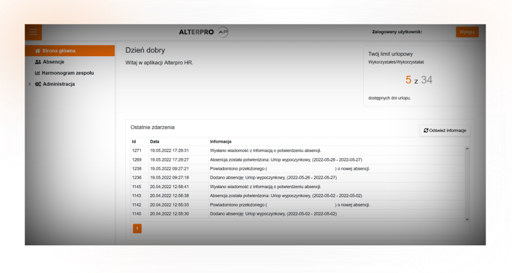Click the events table scroll-up arrow
Viewport: 512px width, 273px height.
coord(466,149)
